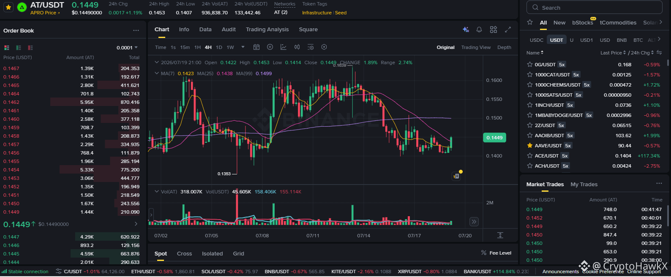This screenshot has height=277, width=671.
Task: Sort market list by Name
Action: point(535,53)
